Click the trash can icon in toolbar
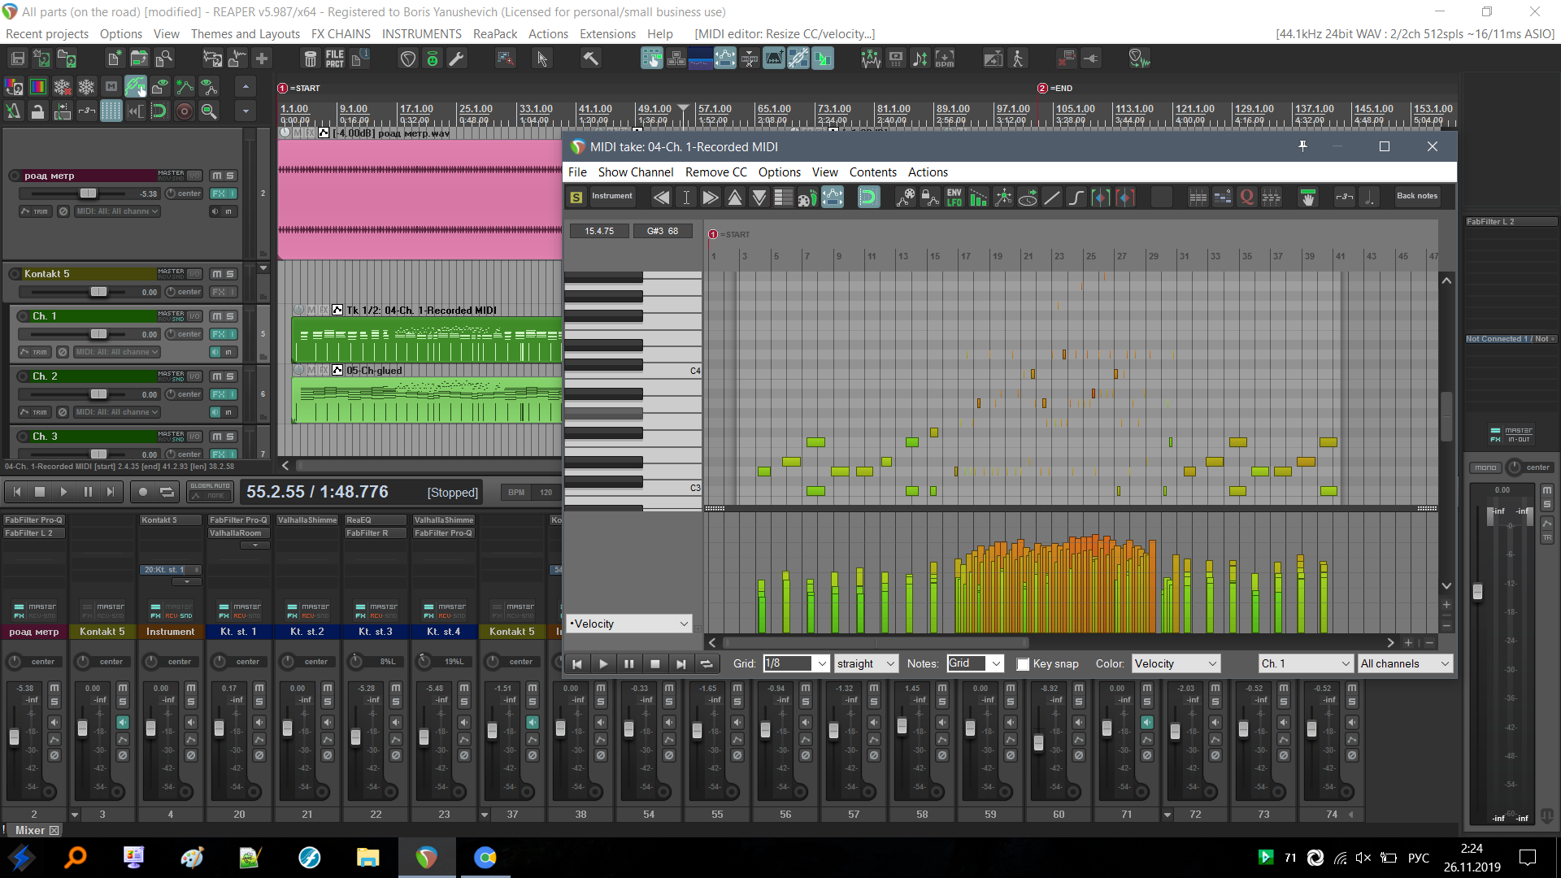 pyautogui.click(x=310, y=59)
